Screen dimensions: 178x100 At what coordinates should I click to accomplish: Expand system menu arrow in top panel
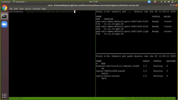tap(175, 2)
